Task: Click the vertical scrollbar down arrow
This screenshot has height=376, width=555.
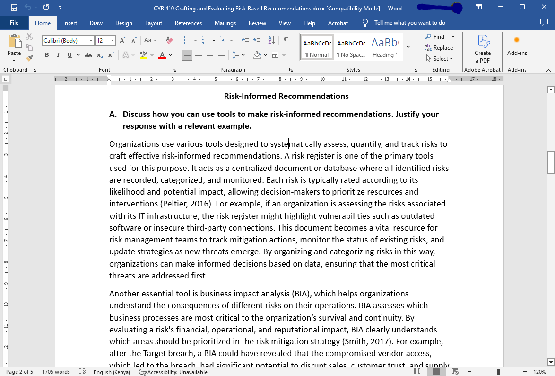Action: coord(551,362)
